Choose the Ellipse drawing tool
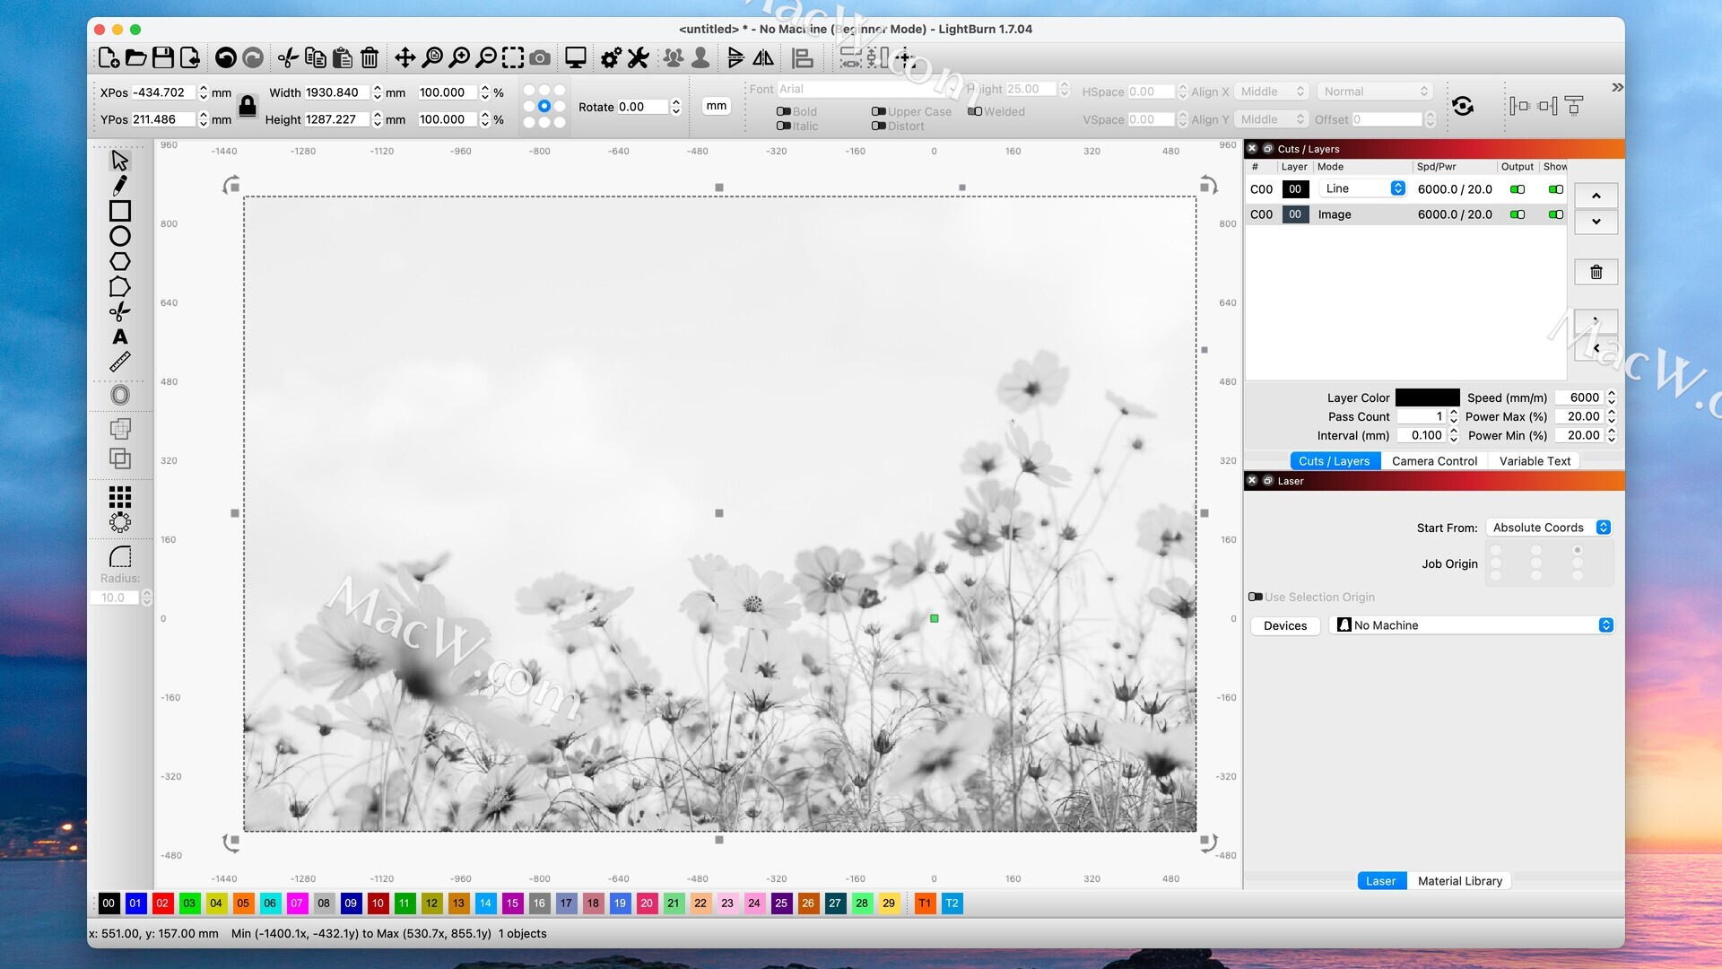Image resolution: width=1722 pixels, height=969 pixels. tap(119, 237)
